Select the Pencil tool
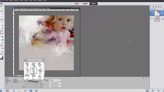 coord(3,43)
